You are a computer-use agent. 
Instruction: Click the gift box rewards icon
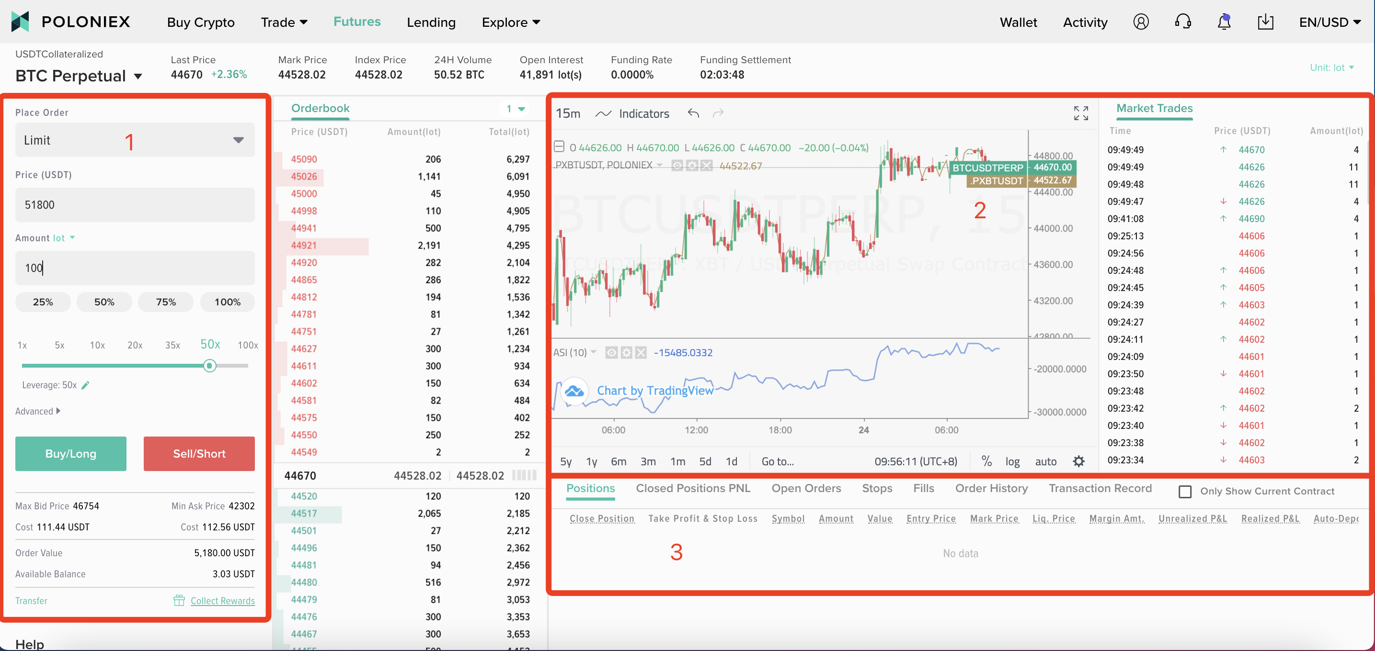point(179,600)
